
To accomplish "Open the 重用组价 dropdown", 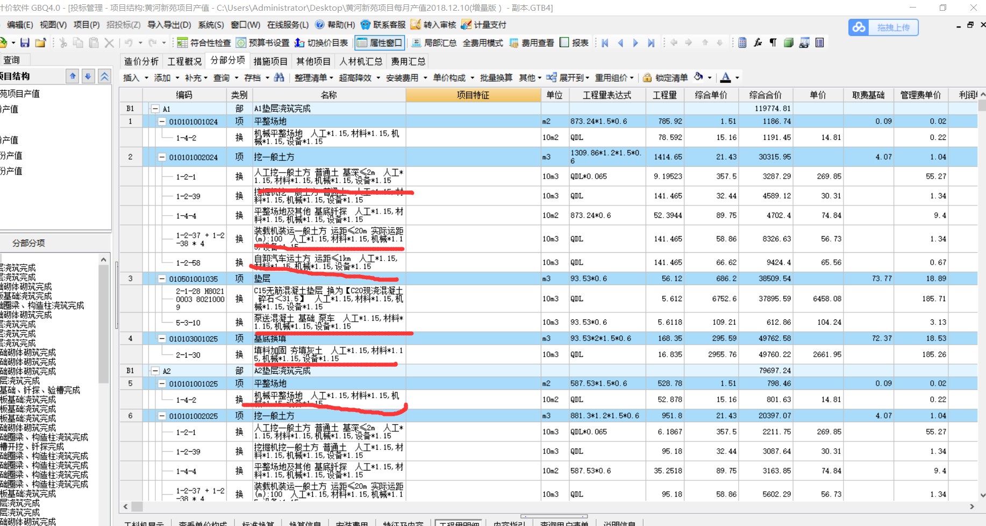I will point(614,77).
